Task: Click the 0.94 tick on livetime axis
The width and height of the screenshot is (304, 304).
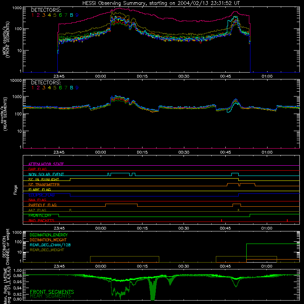Action: point(18,288)
